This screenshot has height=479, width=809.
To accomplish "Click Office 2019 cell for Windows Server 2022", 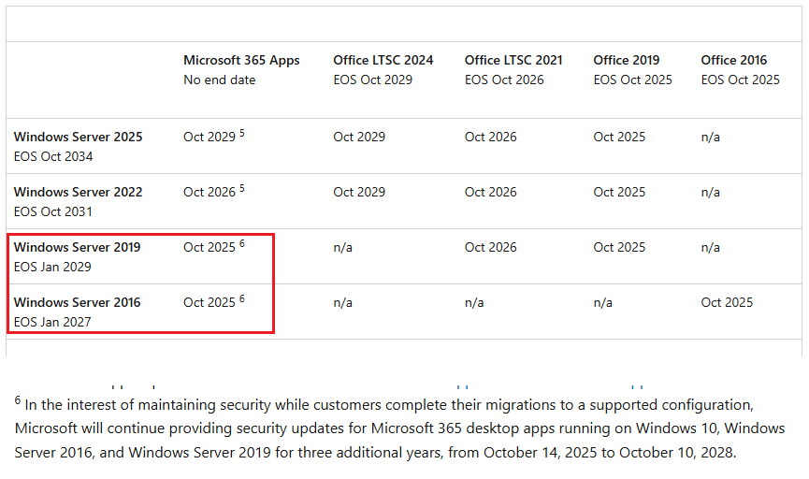I will [x=619, y=192].
